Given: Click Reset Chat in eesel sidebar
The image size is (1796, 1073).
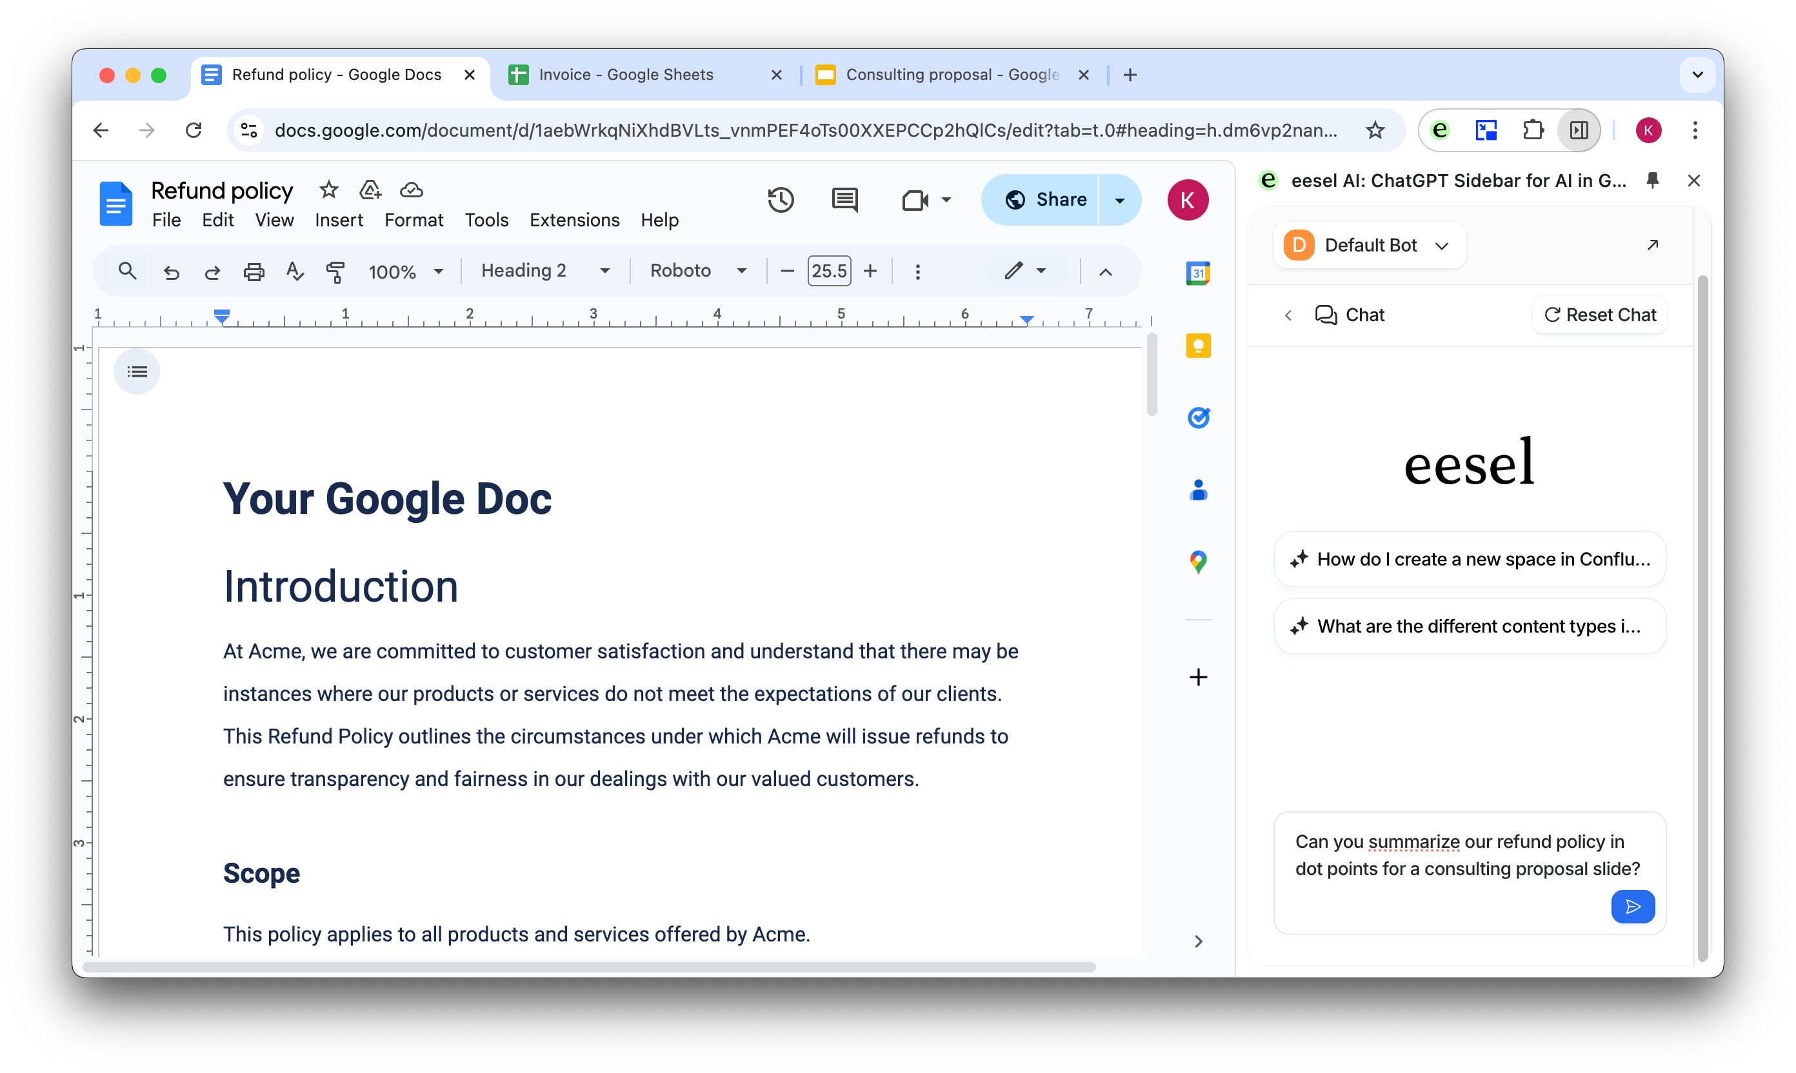Looking at the screenshot, I should 1599,314.
